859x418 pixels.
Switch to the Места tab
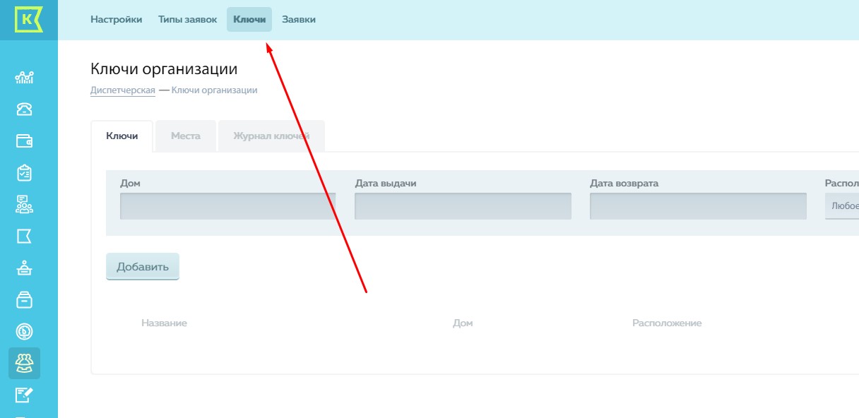point(186,136)
